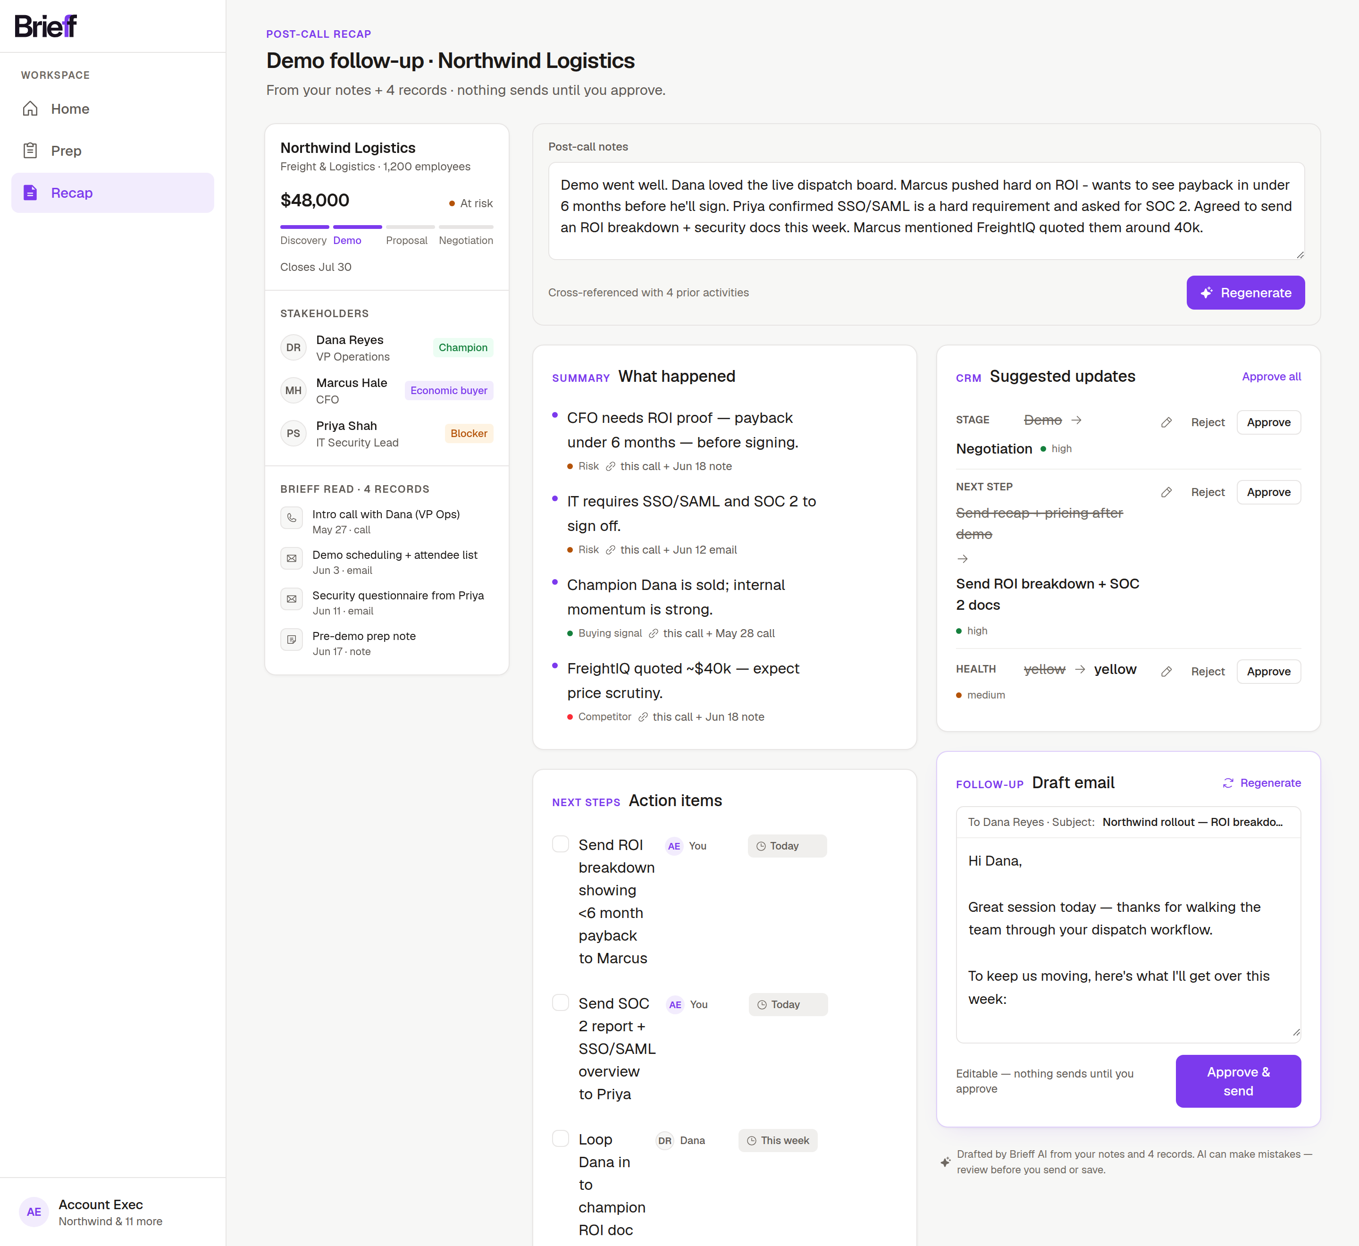Click the note icon for Pre-demo prep note
Viewport: 1359px width, 1246px height.
(291, 639)
